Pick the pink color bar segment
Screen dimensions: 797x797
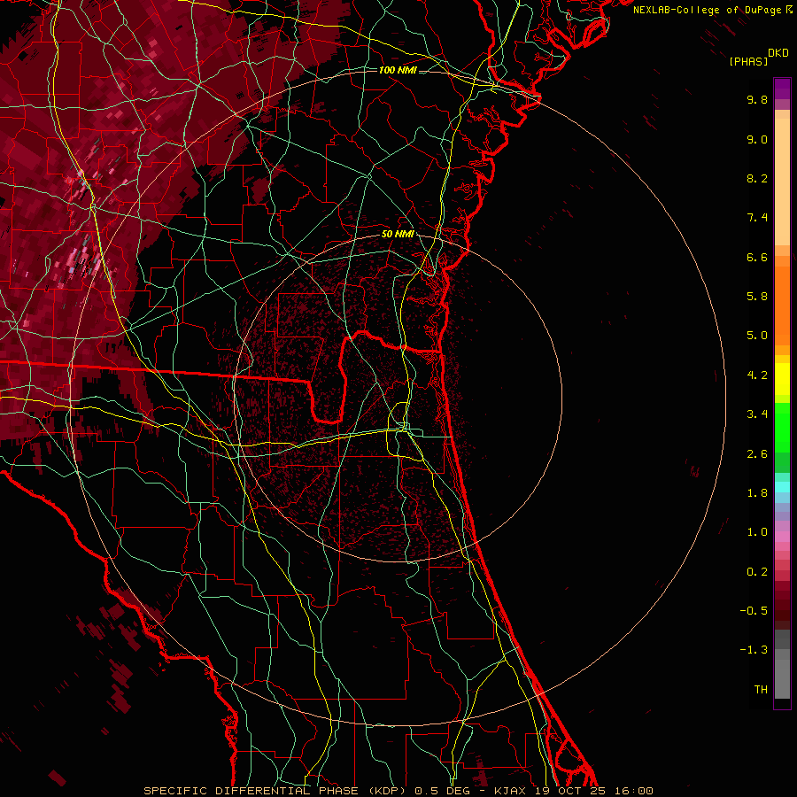tap(782, 537)
